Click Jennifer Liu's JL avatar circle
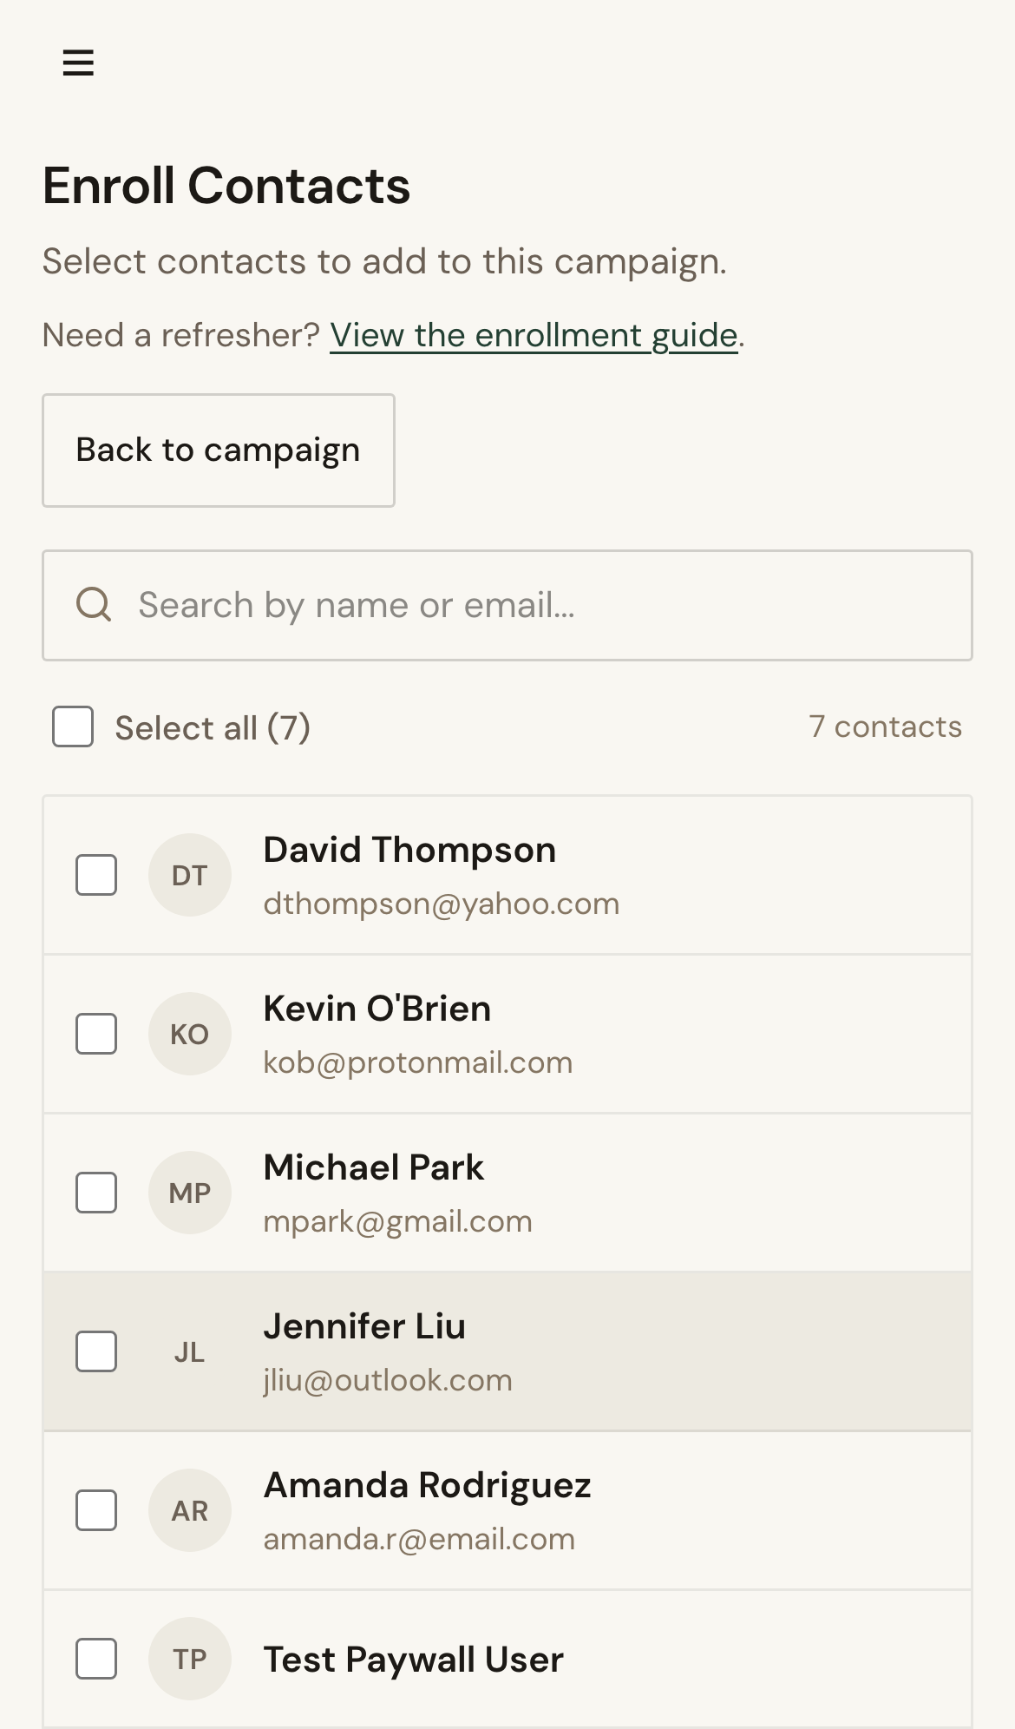 point(190,1351)
